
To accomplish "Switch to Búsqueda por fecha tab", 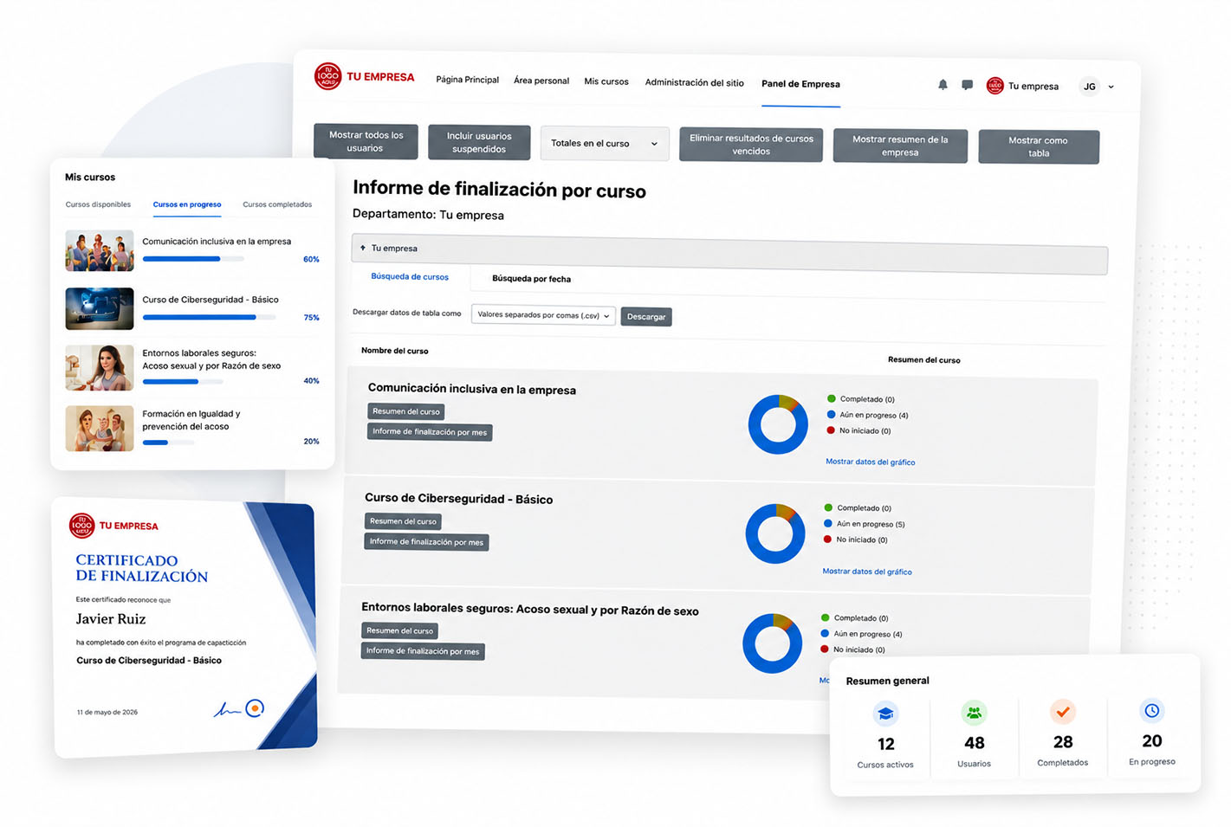I will point(531,279).
